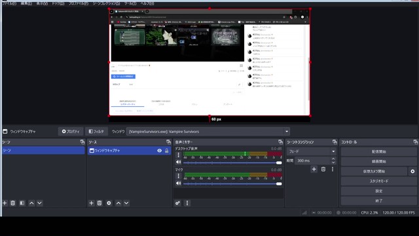Open source プロパティ (Properties) button
The image size is (419, 236).
71,131
